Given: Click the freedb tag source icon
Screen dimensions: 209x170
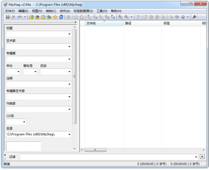Looking at the screenshot, I should (171, 17).
